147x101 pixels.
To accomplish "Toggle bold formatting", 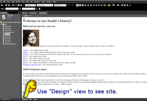I will pos(77,5).
